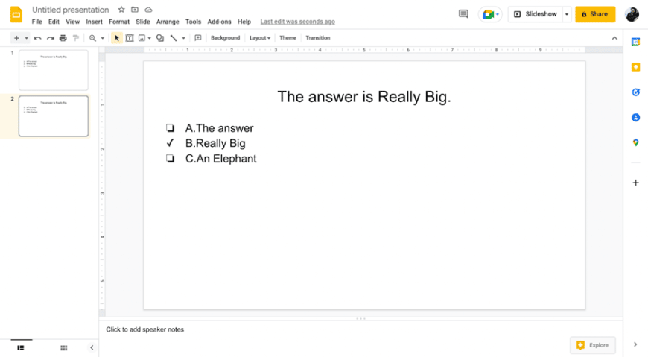The height and width of the screenshot is (357, 648).
Task: Open Google Maps in side panel
Action: click(635, 142)
